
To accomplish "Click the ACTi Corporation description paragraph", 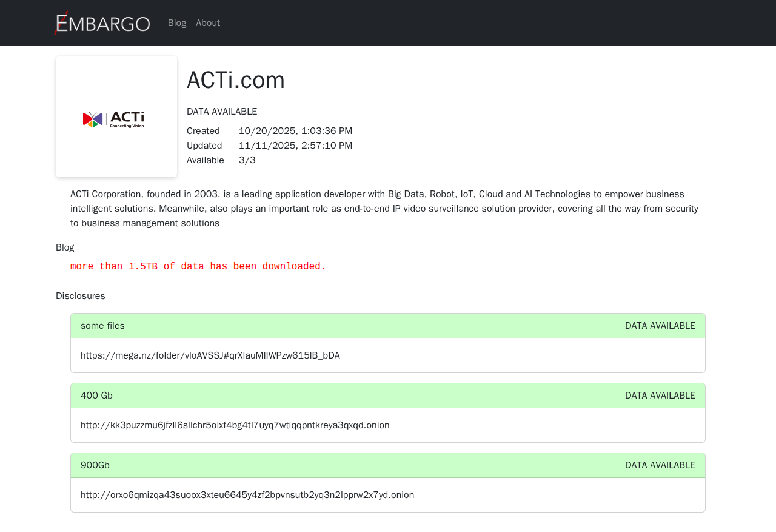I will click(x=384, y=209).
